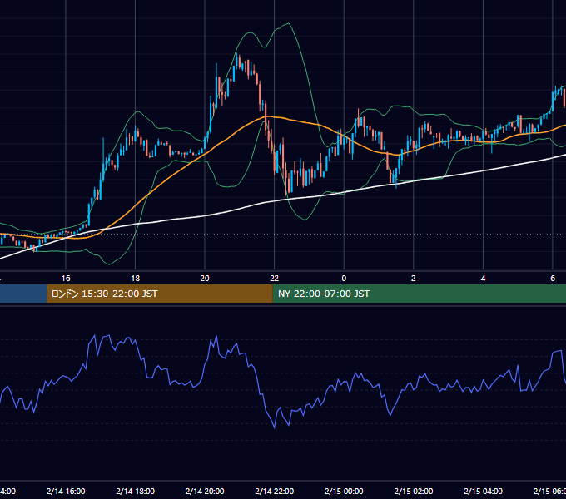
Task: Click the 2/15 04:00 time label
Action: [483, 491]
